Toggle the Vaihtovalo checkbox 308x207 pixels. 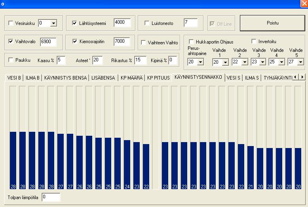click(x=11, y=41)
